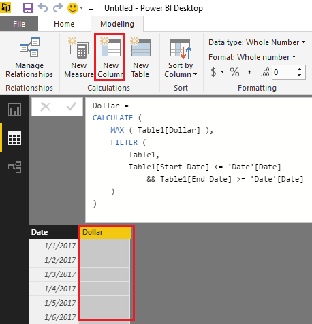Create a New Measure

click(x=79, y=58)
